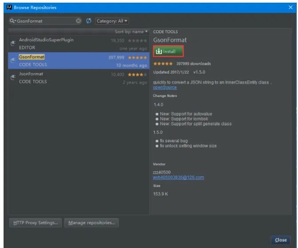The image size is (298, 248).
Task: Open HTTP Proxy Settings
Action: pos(35,223)
